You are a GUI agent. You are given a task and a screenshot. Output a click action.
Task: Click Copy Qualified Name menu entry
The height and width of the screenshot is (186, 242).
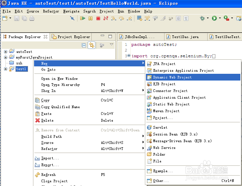click(89, 107)
